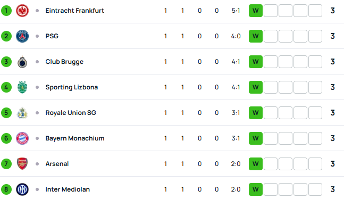Select the first empty form box after Club Brugge's W
Screen dimensions: 344x199
(271, 62)
